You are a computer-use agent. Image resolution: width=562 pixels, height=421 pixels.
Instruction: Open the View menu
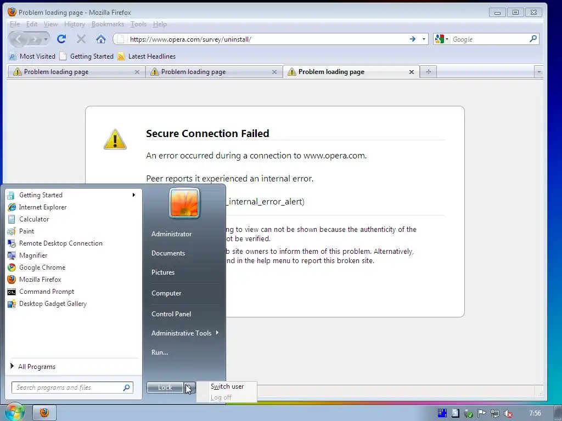50,24
